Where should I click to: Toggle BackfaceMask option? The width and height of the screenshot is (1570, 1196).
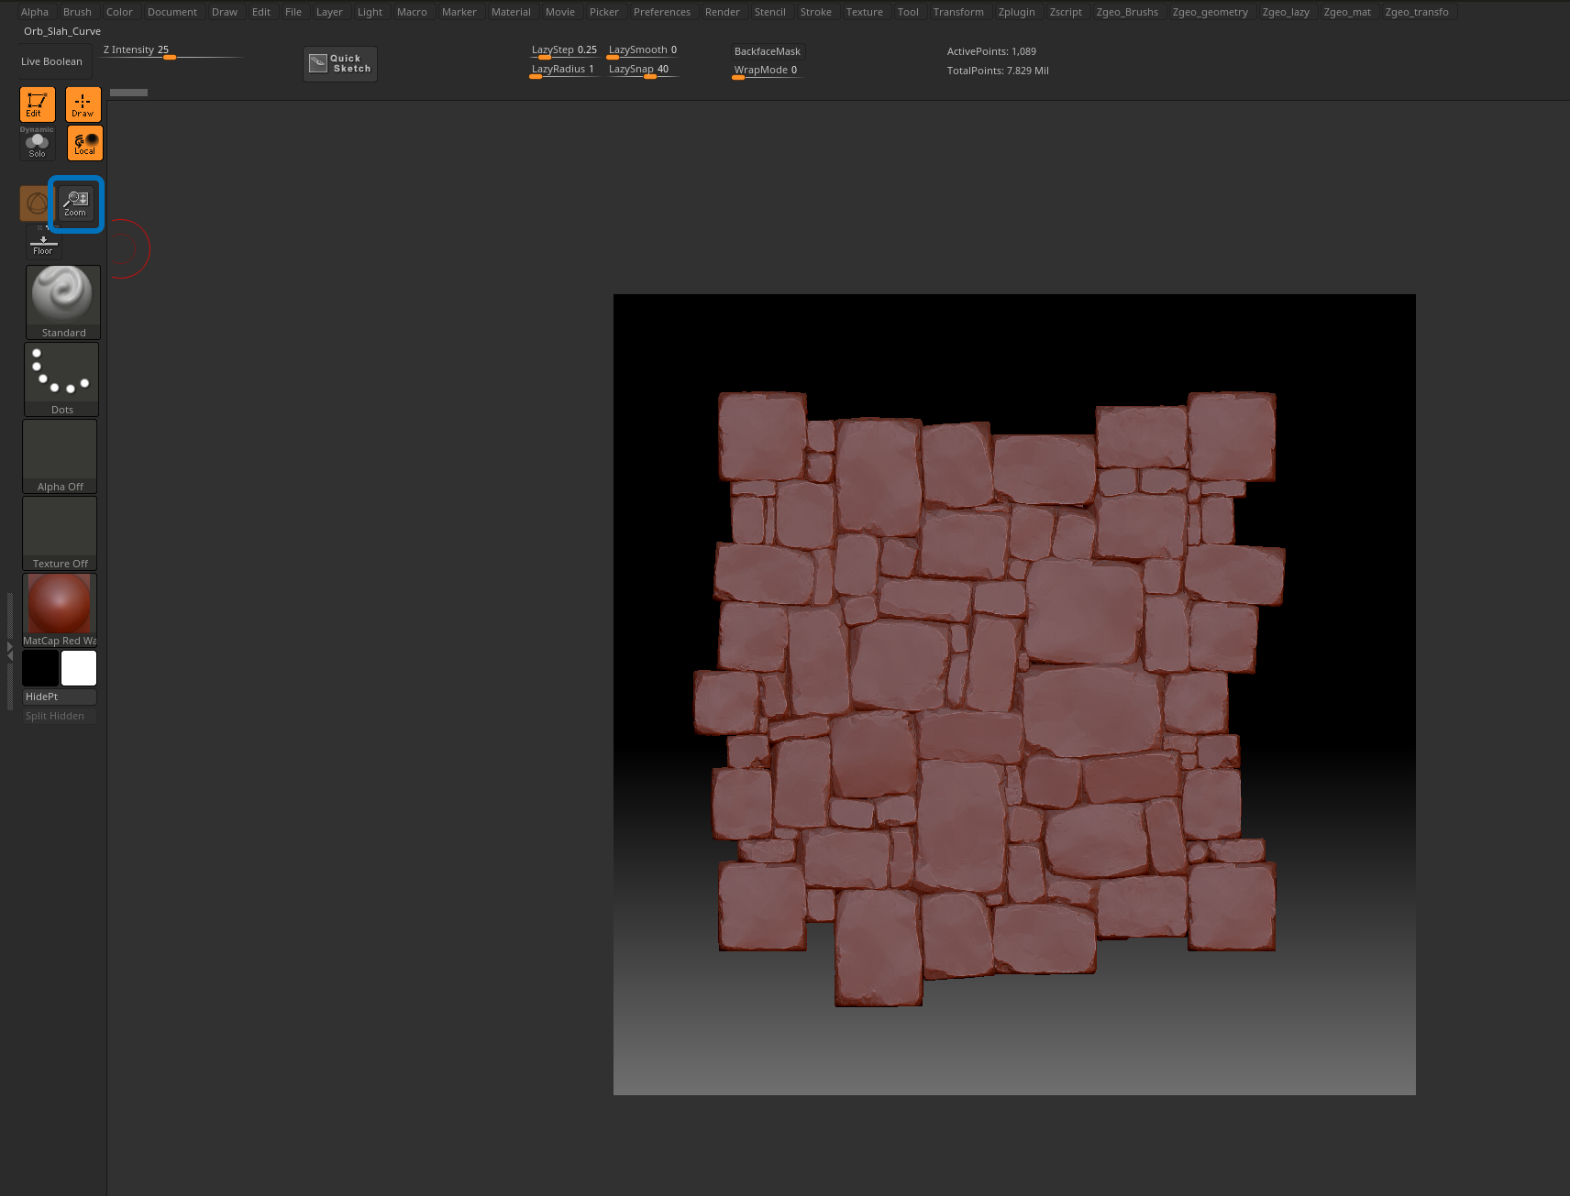click(x=767, y=51)
